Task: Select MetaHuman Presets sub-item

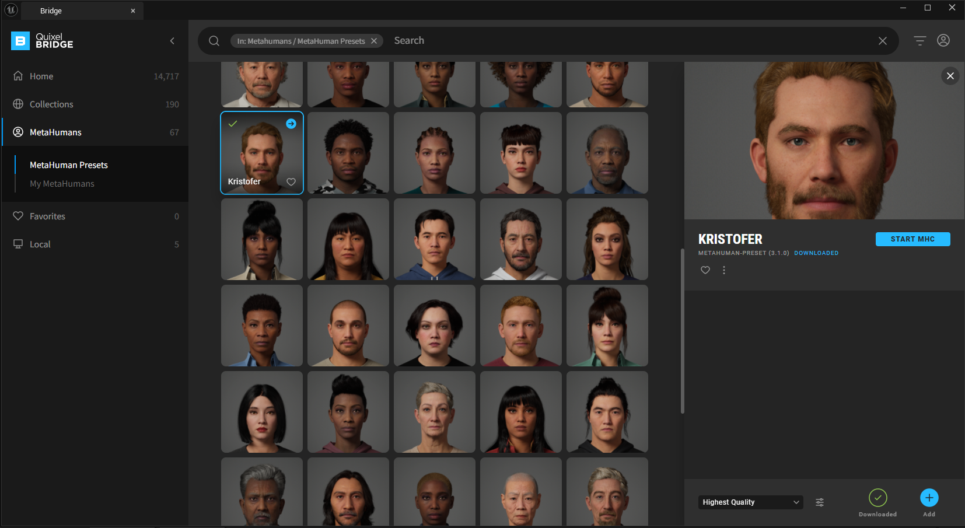Action: (x=69, y=165)
